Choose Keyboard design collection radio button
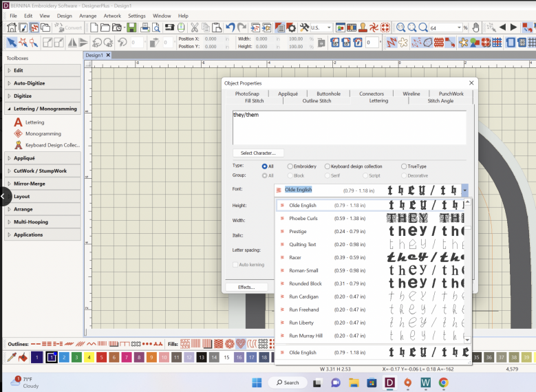 327,166
